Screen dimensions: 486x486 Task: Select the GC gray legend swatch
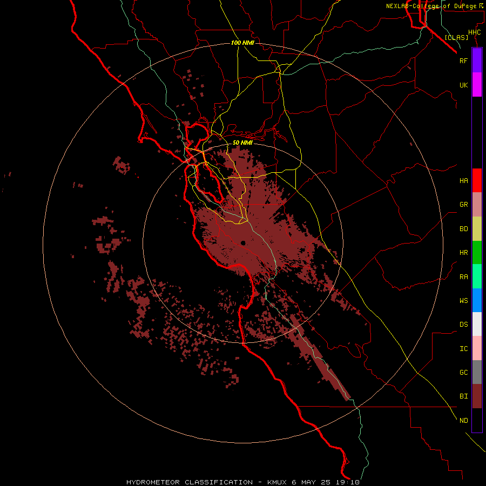[x=477, y=372]
